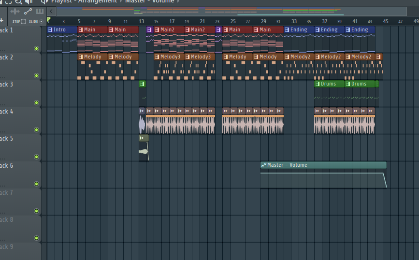
Task: Click the pattern icon on the Intro clip
Action: pos(50,29)
